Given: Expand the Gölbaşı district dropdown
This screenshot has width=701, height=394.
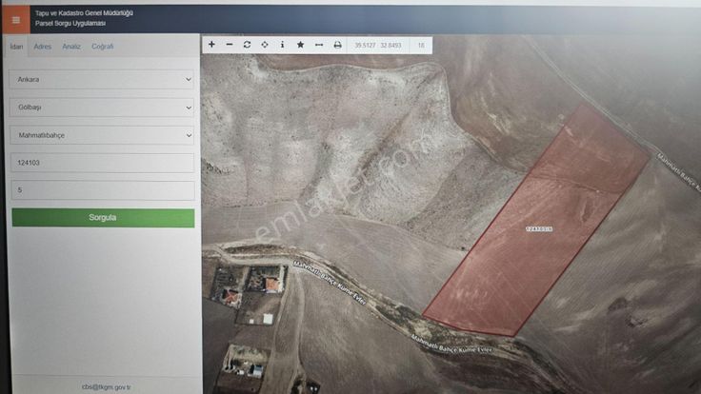Looking at the screenshot, I should point(102,108).
